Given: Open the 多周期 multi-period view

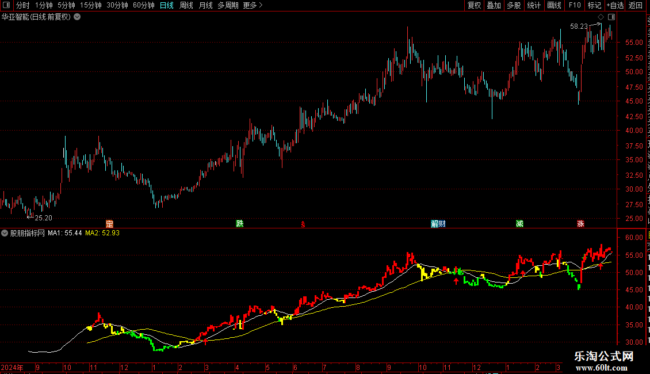Looking at the screenshot, I should coord(228,5).
